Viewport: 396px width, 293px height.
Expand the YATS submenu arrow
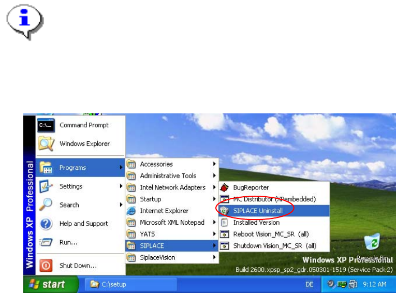pyautogui.click(x=214, y=234)
